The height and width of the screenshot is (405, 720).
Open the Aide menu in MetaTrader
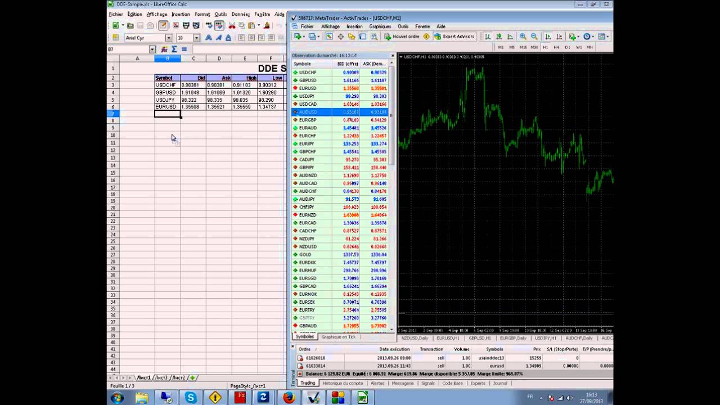click(441, 26)
